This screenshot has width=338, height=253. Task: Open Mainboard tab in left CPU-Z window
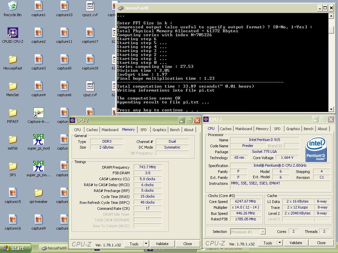[110, 130]
